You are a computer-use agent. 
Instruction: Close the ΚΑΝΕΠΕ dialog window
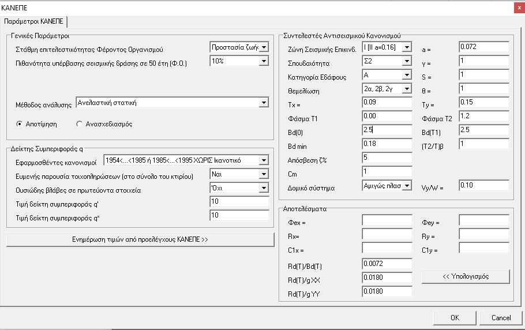(519, 7)
